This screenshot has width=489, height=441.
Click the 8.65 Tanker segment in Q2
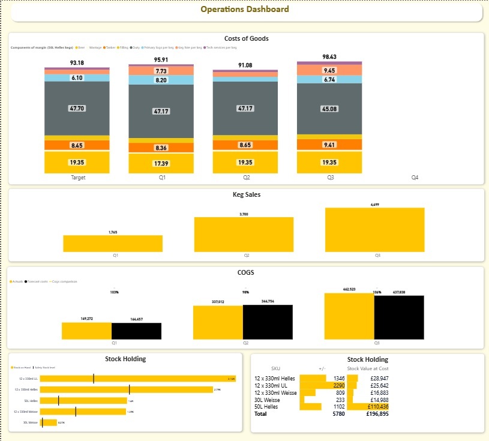245,145
